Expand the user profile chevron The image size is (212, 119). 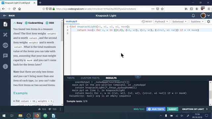coord(209,16)
